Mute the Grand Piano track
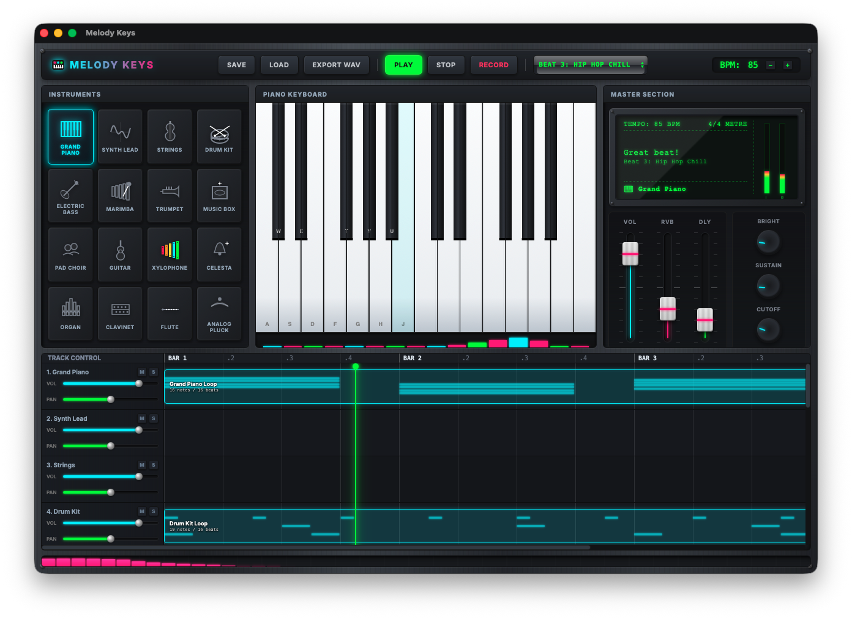This screenshot has height=619, width=852. coord(142,372)
